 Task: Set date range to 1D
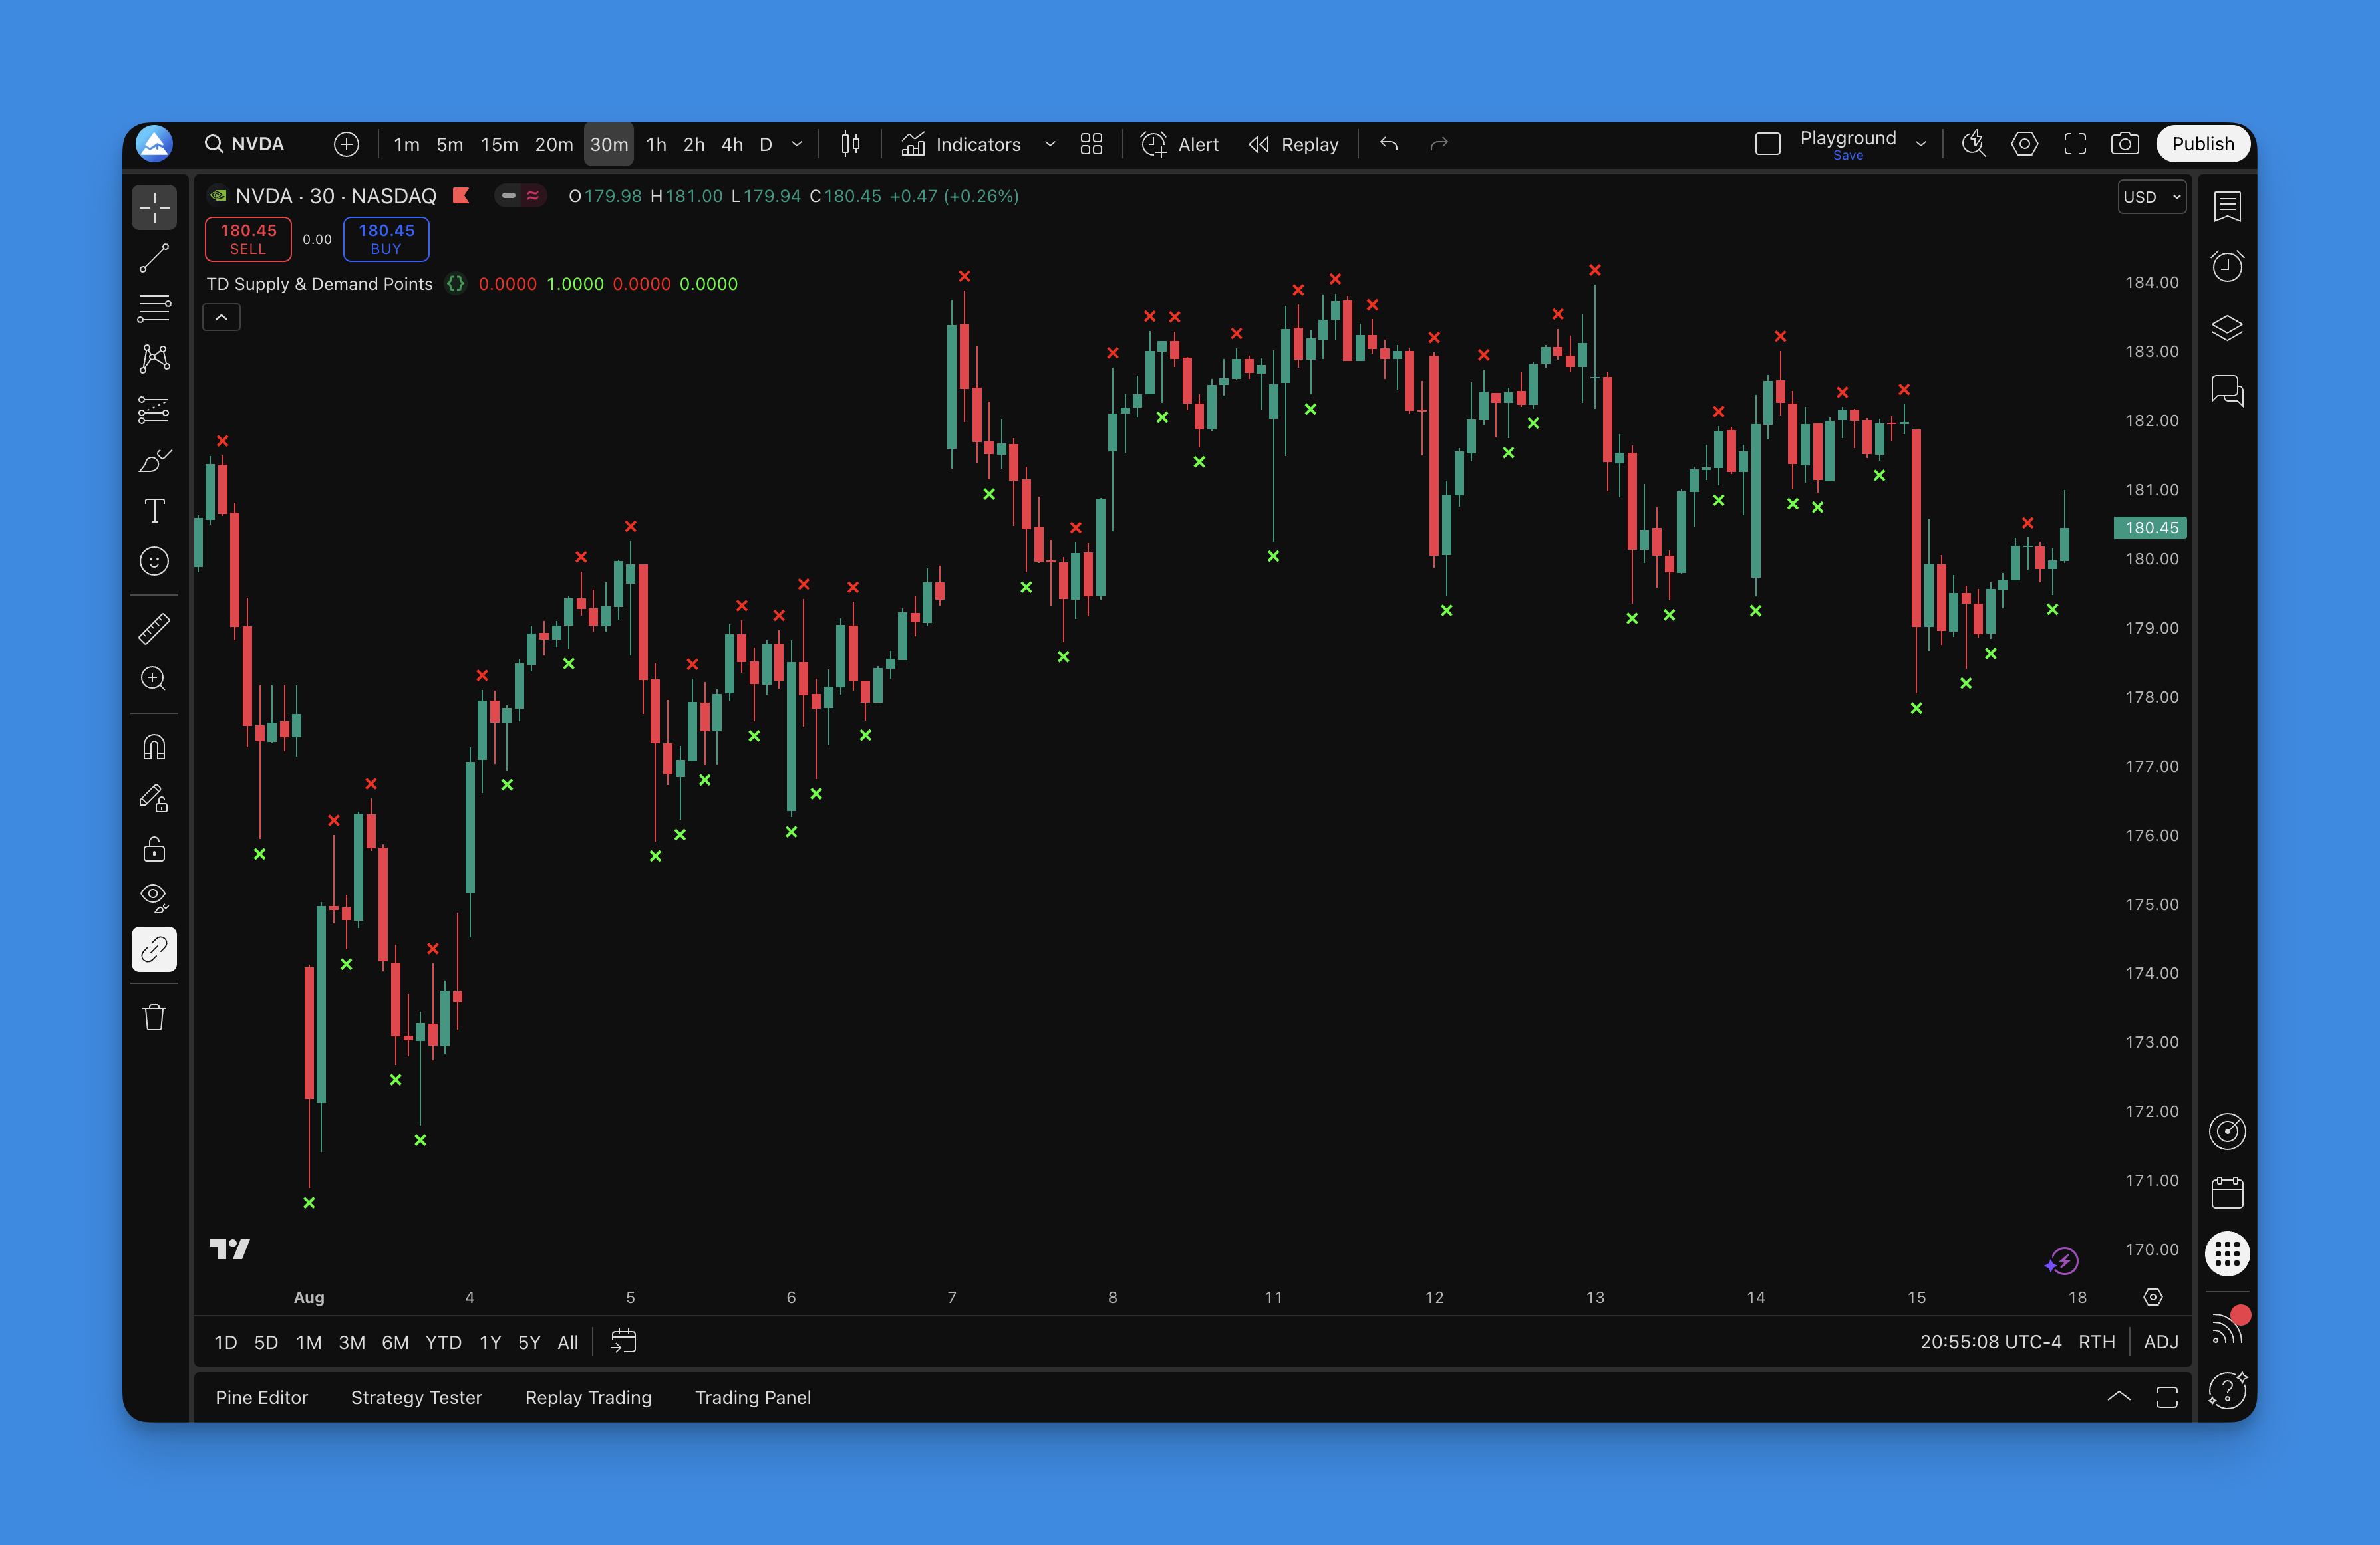226,1342
